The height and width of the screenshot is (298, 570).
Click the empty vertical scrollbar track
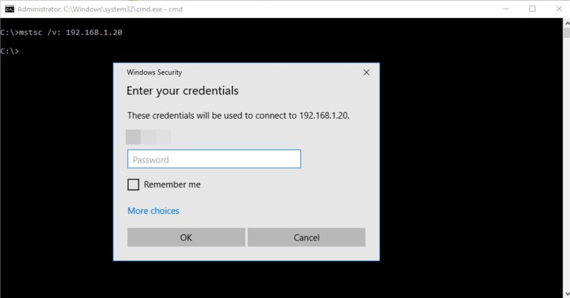point(566,167)
